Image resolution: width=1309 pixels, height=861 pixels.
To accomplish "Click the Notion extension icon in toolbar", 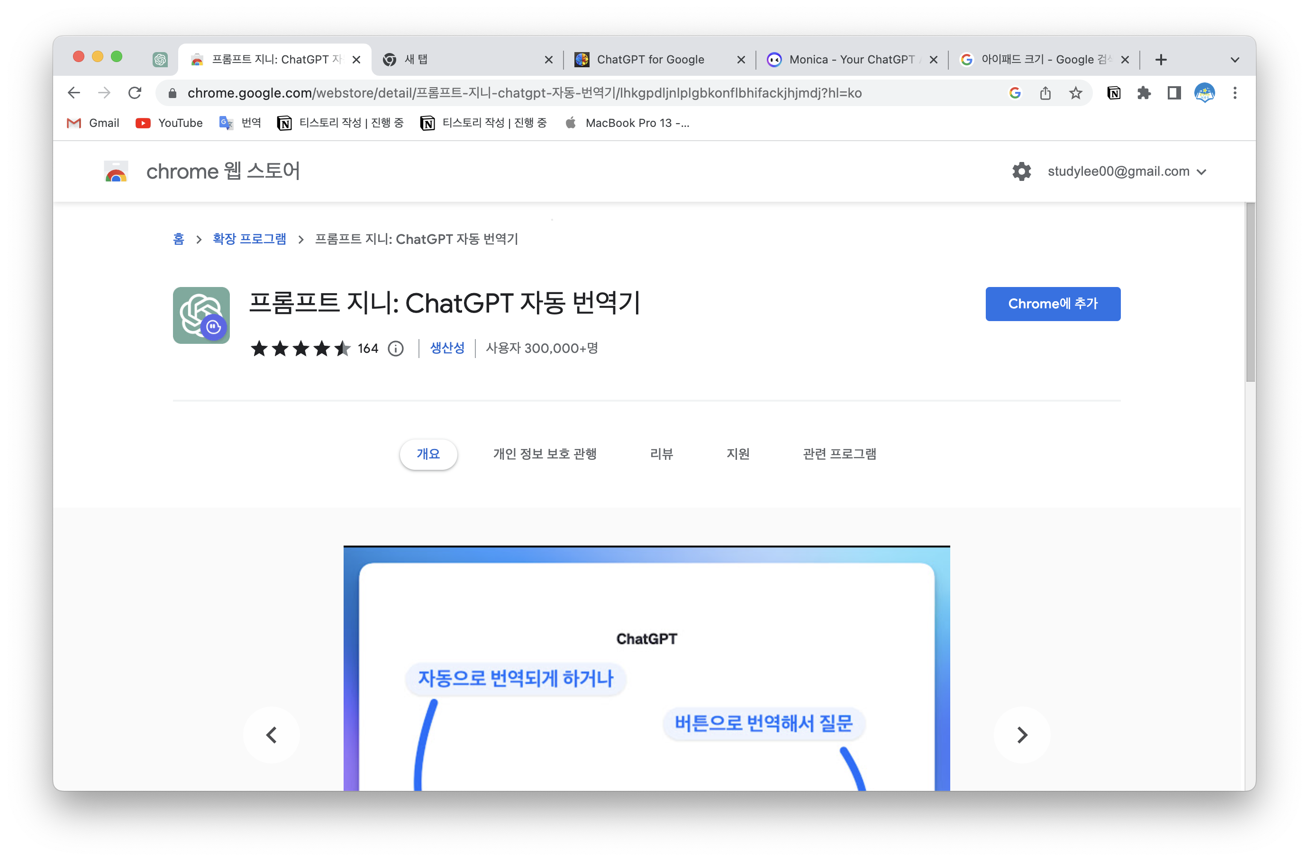I will tap(1114, 93).
